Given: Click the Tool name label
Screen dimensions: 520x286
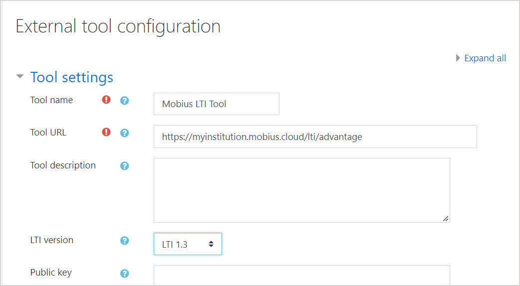Looking at the screenshot, I should 51,100.
